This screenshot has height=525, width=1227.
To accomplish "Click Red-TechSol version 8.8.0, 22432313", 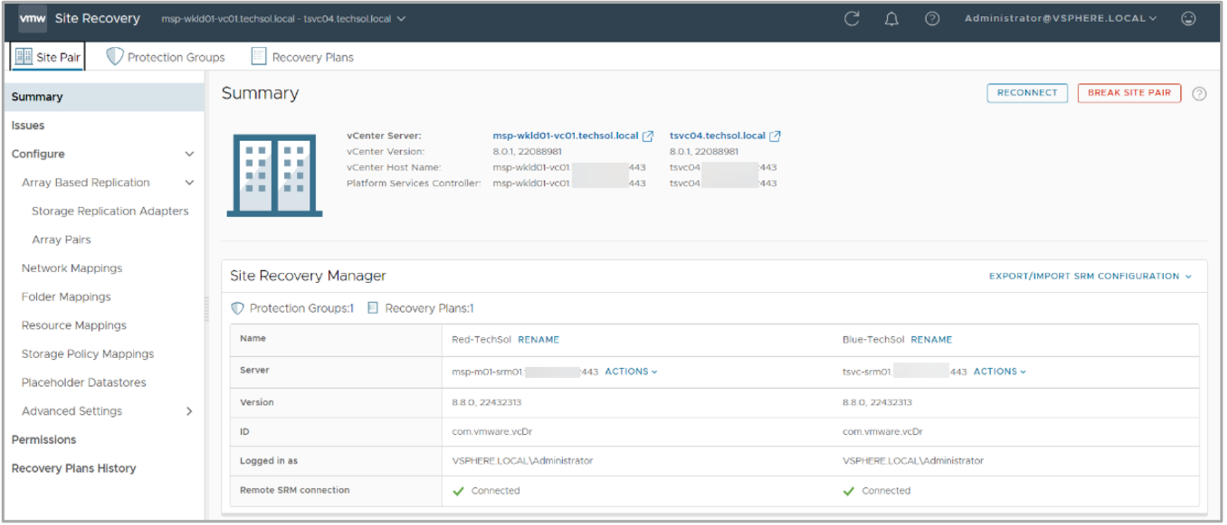I will tap(486, 402).
